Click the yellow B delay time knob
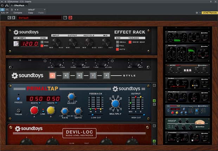The width and height of the screenshot is (218, 151). pos(51,111)
